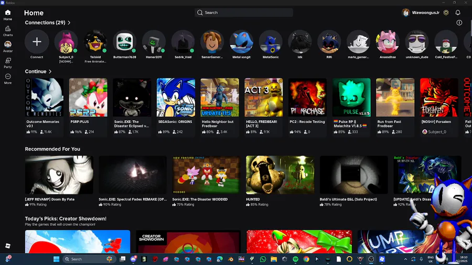Open Baldi's Ultimate E&L (Solo Project)
Screen dimensions: 472x265
[353, 181]
